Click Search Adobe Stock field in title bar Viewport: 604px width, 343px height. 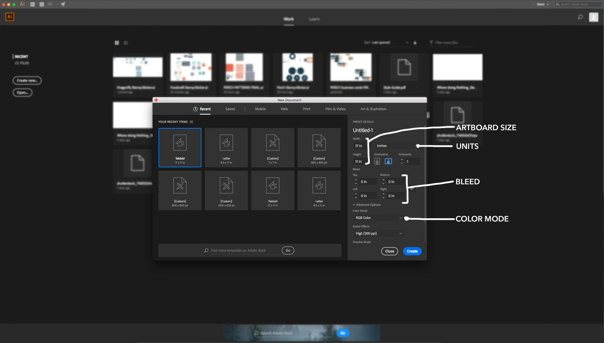(578, 4)
